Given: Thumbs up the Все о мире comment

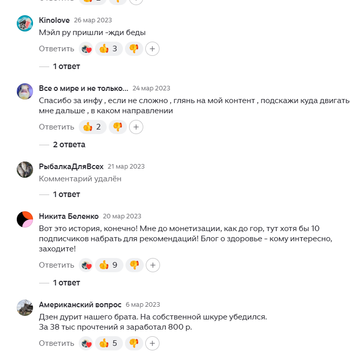Looking at the screenshot, I should [92, 127].
